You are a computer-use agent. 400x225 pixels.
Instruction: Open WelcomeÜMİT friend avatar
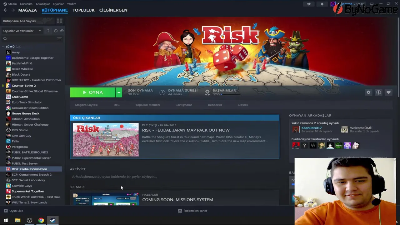pyautogui.click(x=344, y=129)
